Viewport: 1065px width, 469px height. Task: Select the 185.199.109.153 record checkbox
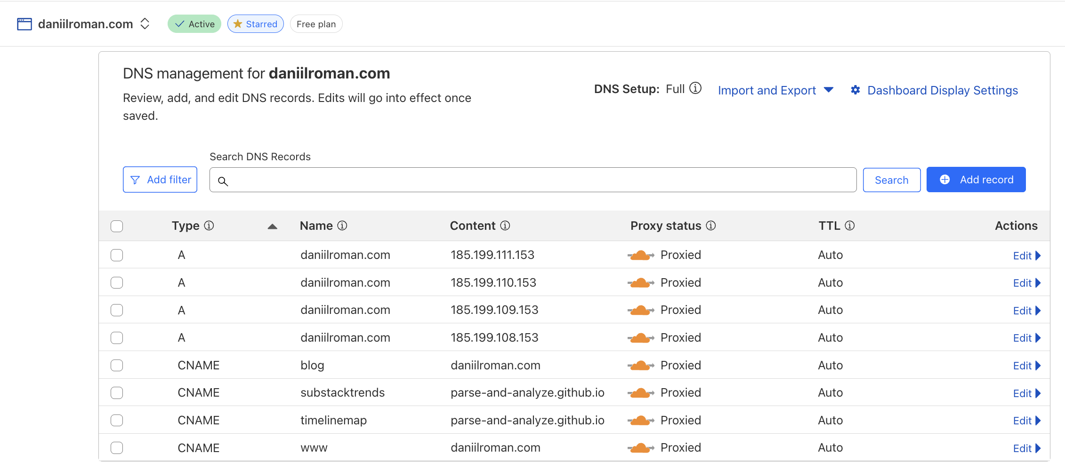(x=117, y=310)
